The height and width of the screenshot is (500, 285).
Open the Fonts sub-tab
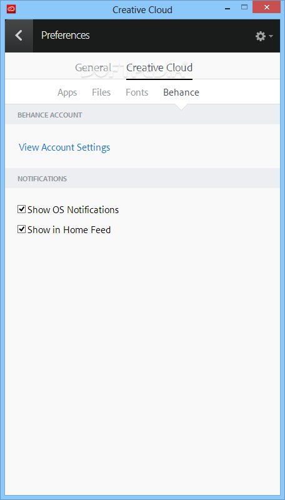(x=137, y=92)
